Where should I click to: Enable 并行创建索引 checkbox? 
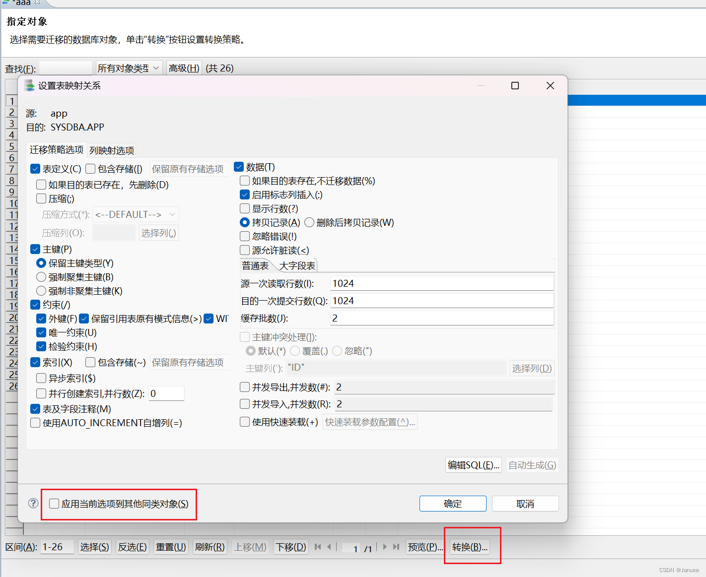(x=41, y=393)
